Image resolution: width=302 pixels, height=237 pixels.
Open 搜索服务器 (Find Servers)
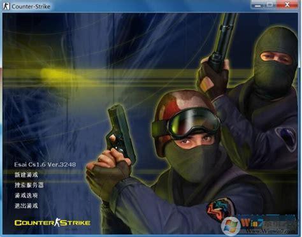coord(29,185)
